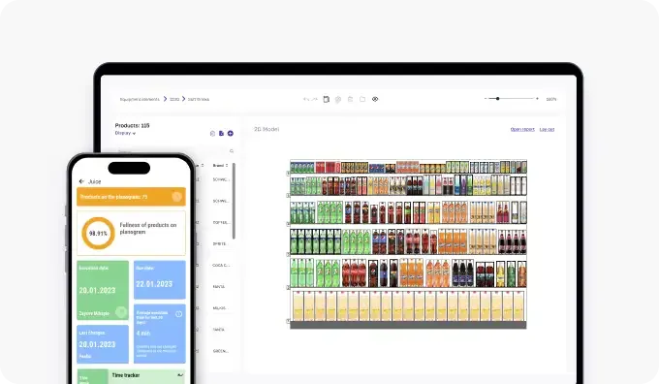The width and height of the screenshot is (659, 384).
Task: Click the products list vertical scrollbar
Action: 234,201
